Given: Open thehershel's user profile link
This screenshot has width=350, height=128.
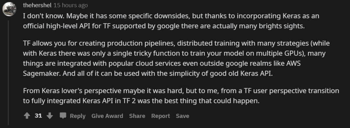Looking at the screenshot, I should click(x=37, y=6).
